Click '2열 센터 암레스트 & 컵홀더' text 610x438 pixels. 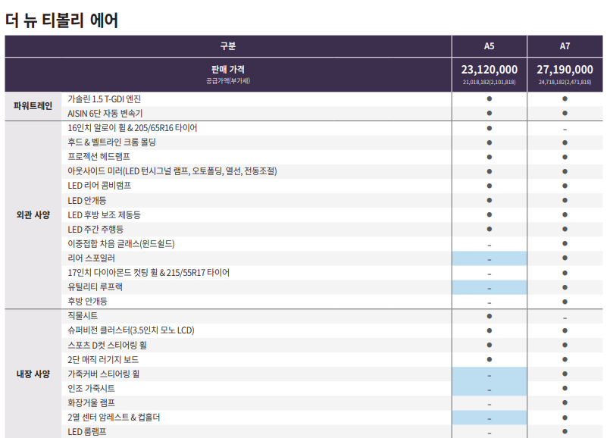[114, 418]
